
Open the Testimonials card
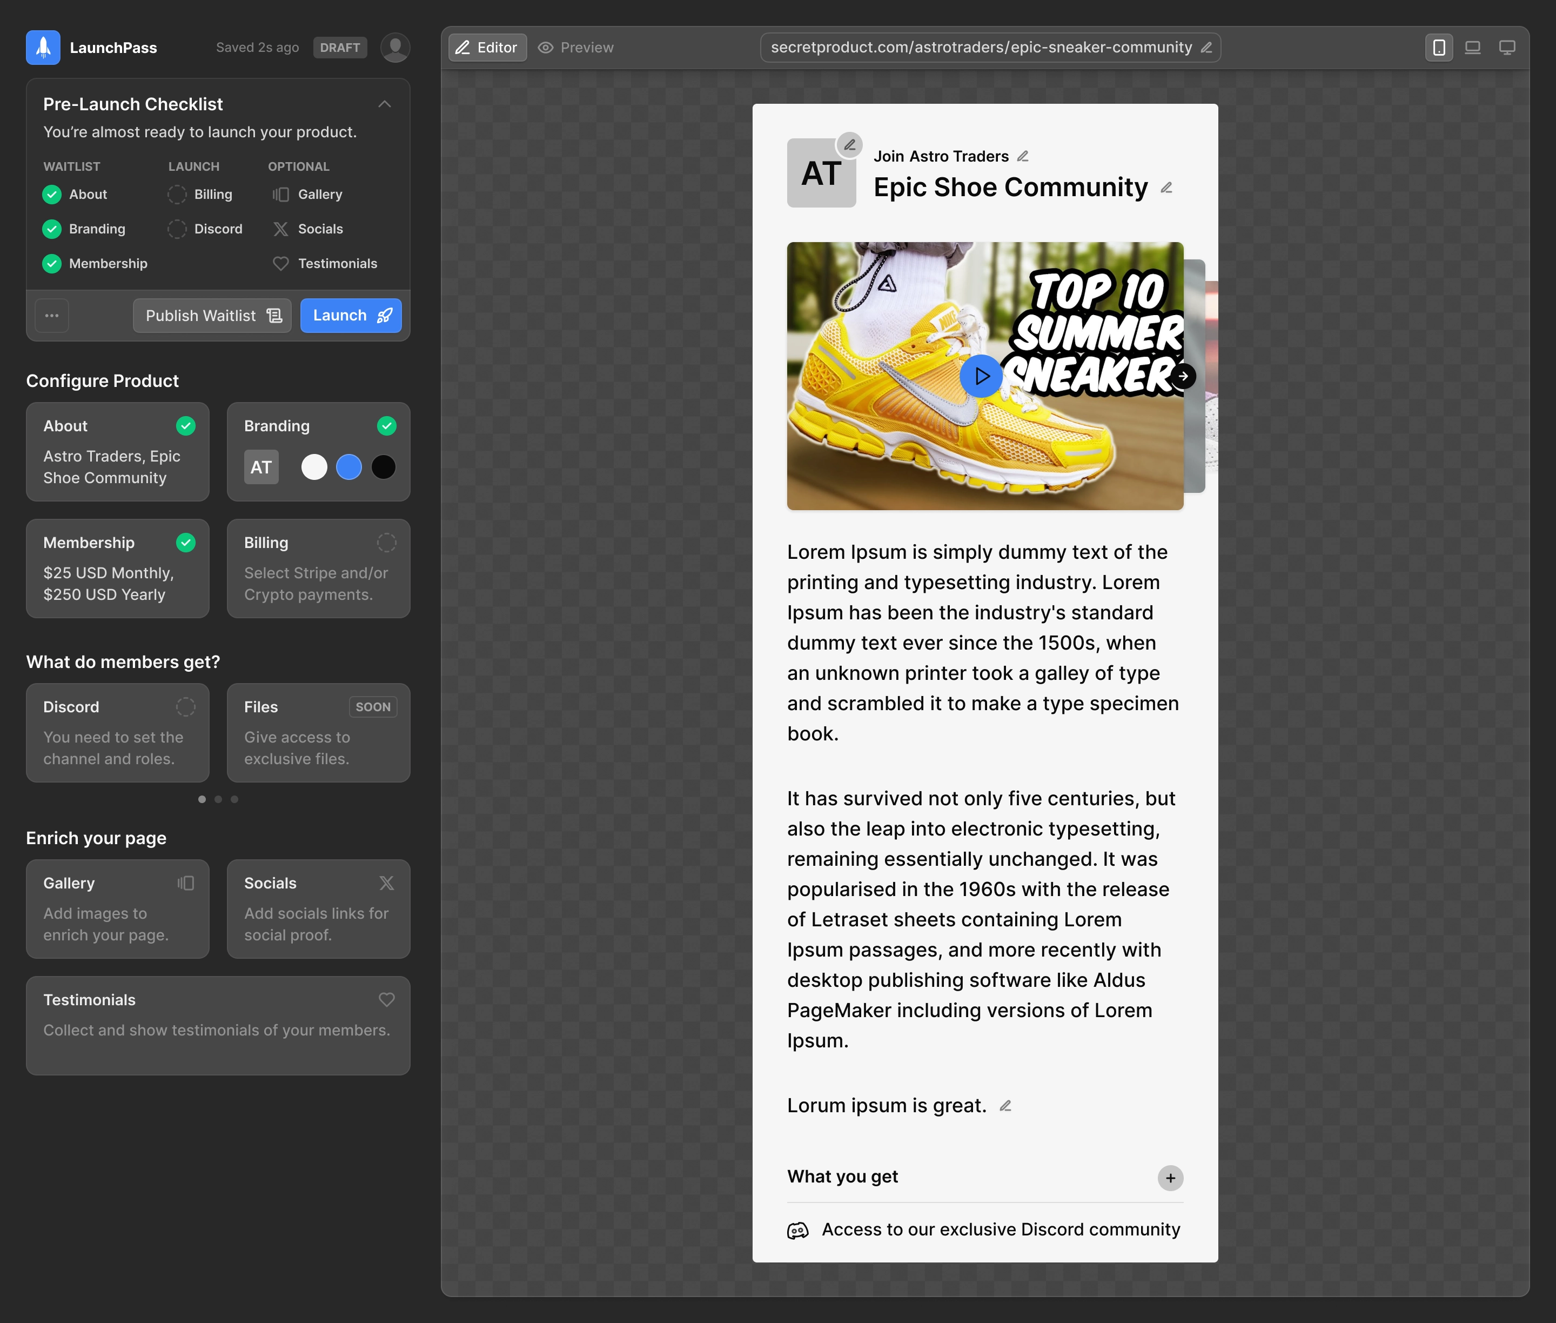218,1025
